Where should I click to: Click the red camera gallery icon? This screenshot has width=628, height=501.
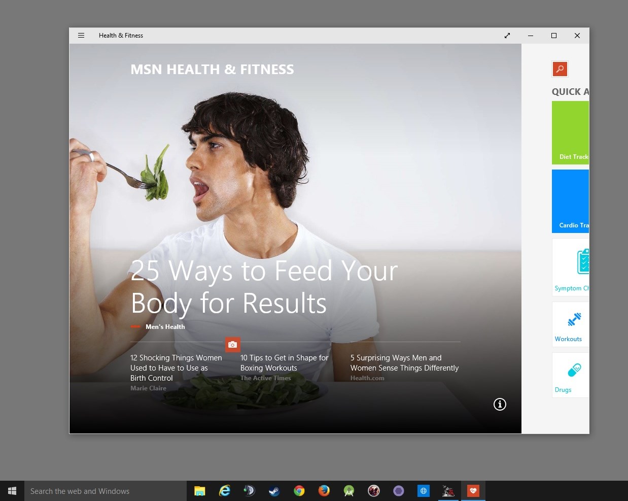(233, 345)
